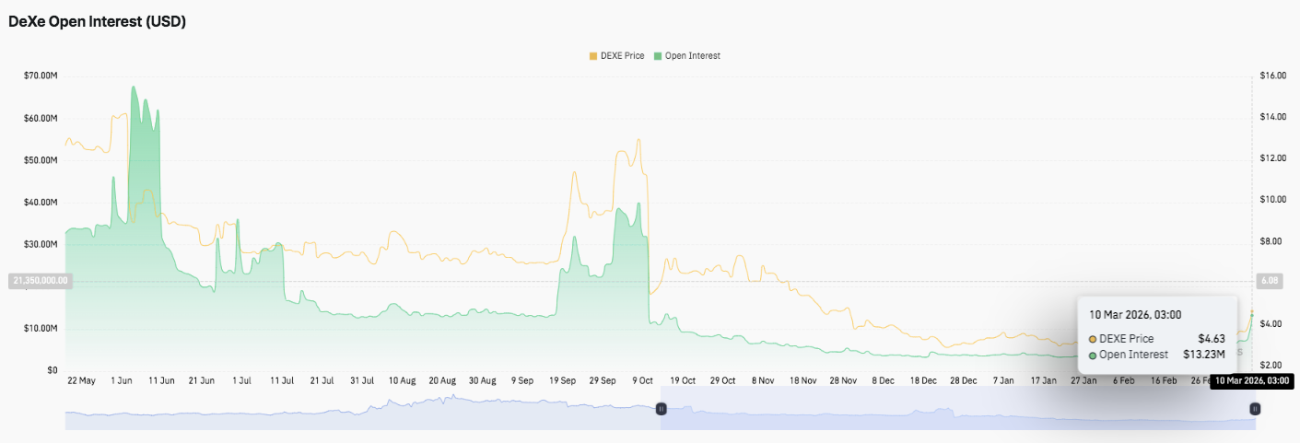Click the 9 Oct label on the x-axis
Viewport: 1300px width, 443px height.
(641, 380)
